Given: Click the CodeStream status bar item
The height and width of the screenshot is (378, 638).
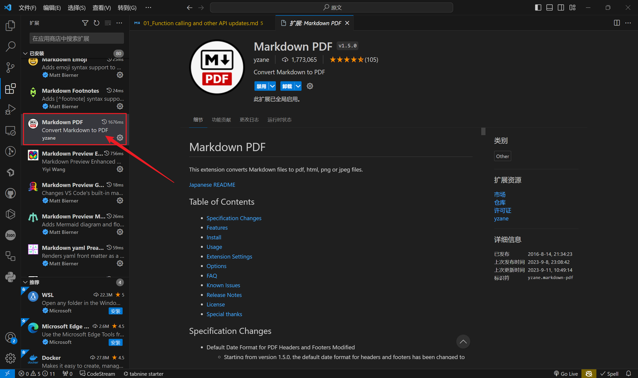Looking at the screenshot, I should point(97,374).
